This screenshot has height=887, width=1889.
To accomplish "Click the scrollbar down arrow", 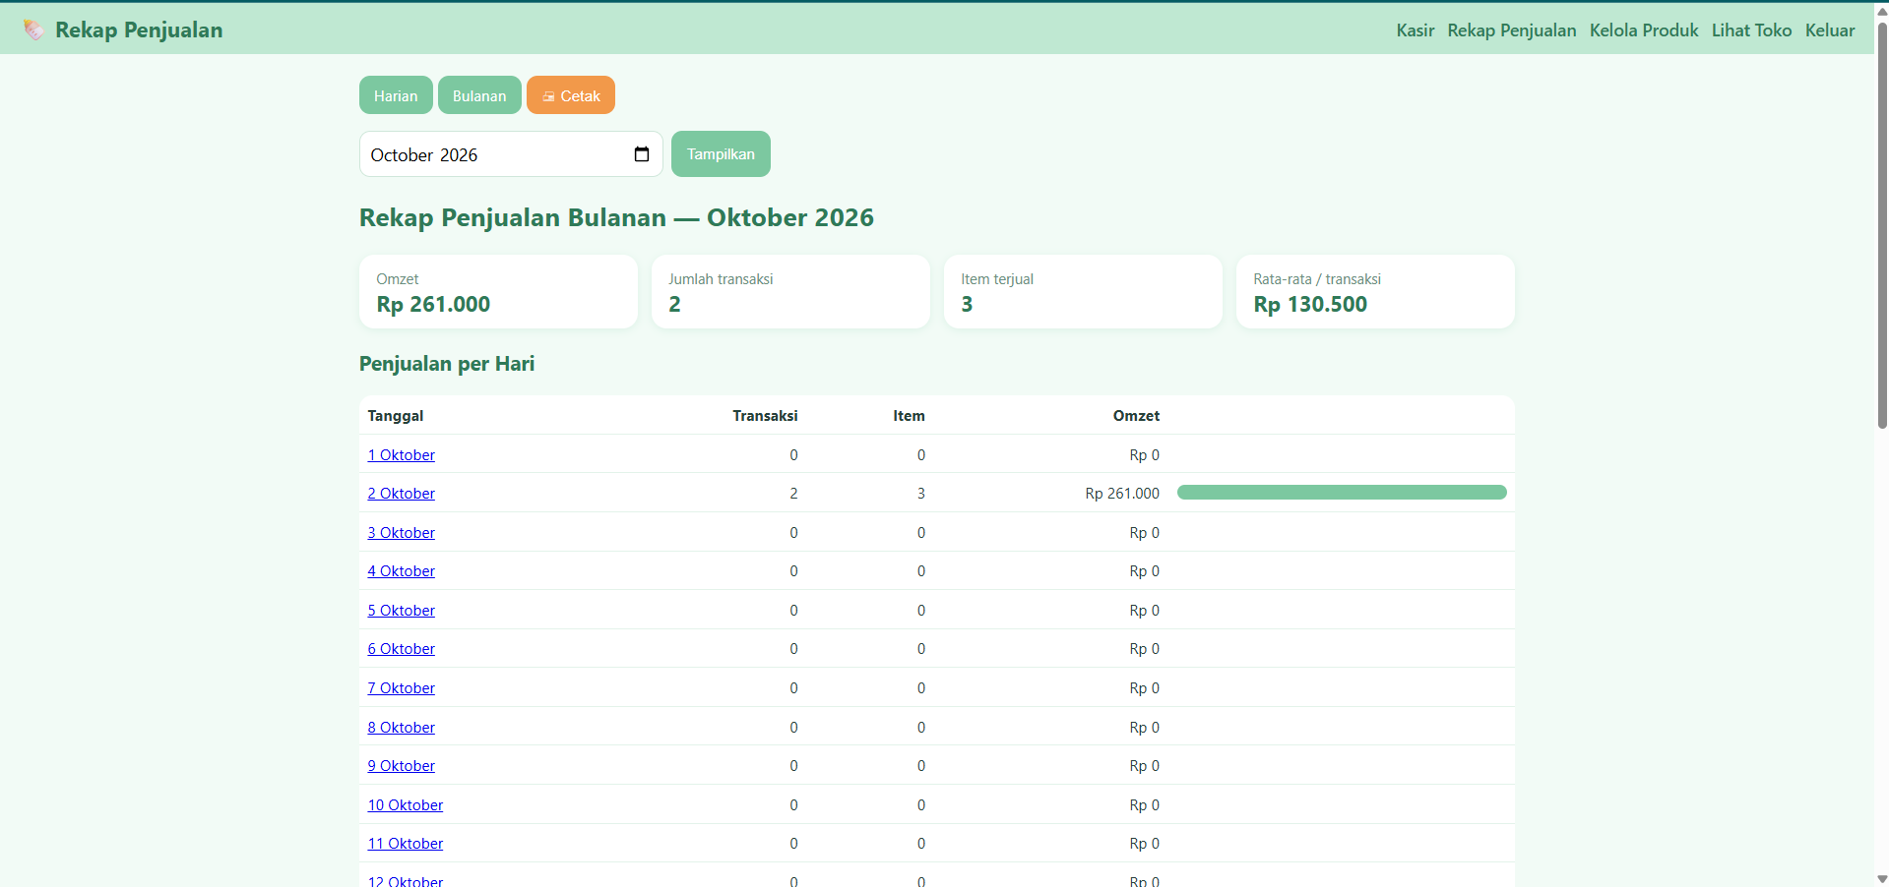I will click(x=1882, y=879).
